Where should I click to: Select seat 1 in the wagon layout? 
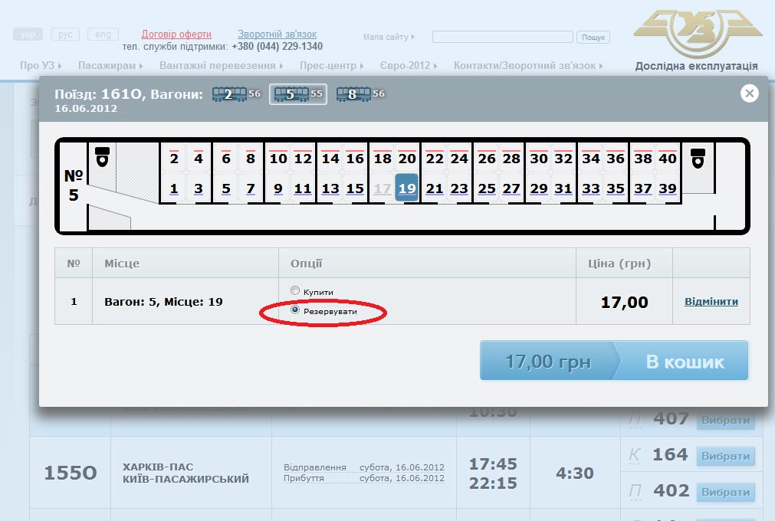pos(174,188)
